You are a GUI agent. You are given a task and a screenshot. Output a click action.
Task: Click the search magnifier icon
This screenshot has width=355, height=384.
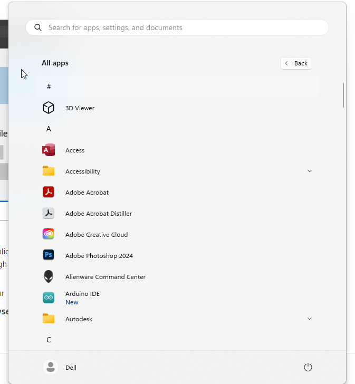point(38,27)
